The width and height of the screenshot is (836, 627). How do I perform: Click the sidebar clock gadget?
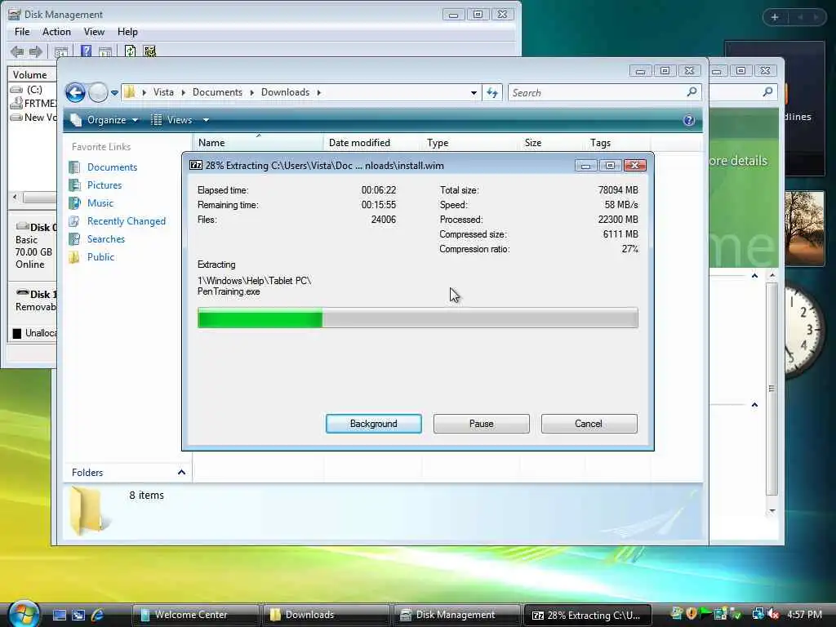pyautogui.click(x=804, y=330)
